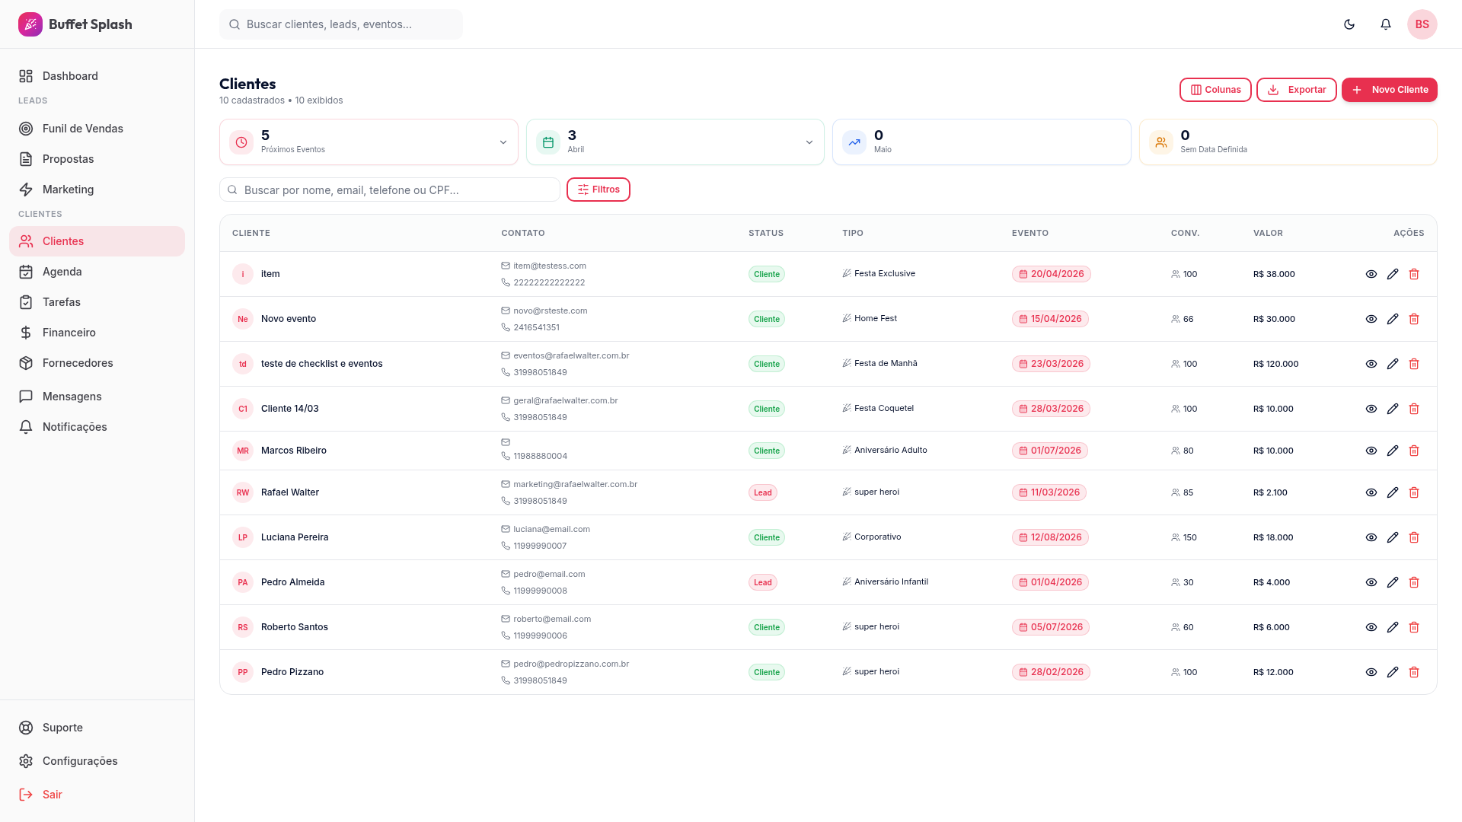Open the Propostas page
This screenshot has height=822, width=1462.
(97, 159)
